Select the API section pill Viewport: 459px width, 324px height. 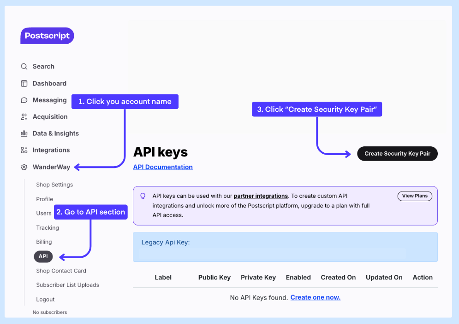tap(43, 256)
